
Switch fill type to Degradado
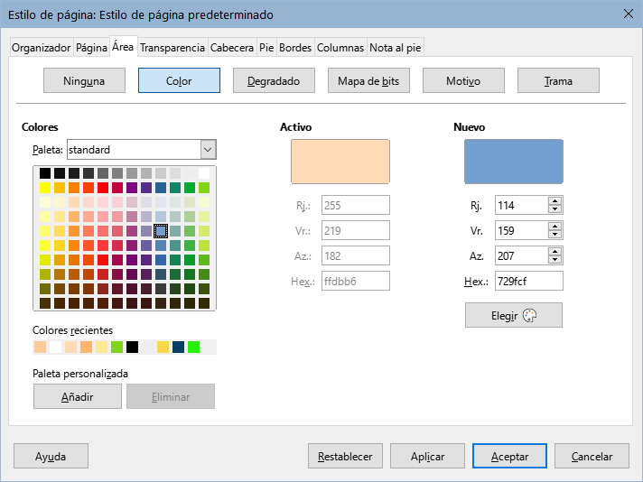(274, 80)
